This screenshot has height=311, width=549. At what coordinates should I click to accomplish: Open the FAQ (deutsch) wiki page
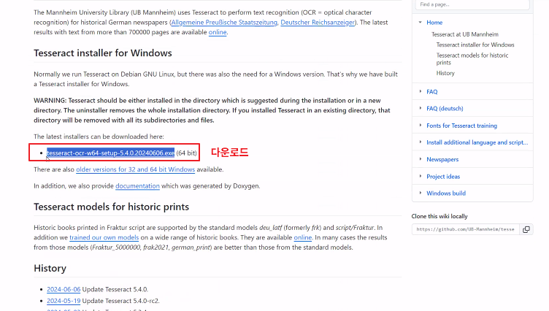point(445,109)
